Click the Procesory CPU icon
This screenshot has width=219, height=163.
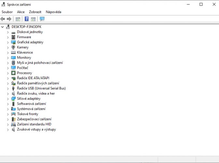(13, 73)
